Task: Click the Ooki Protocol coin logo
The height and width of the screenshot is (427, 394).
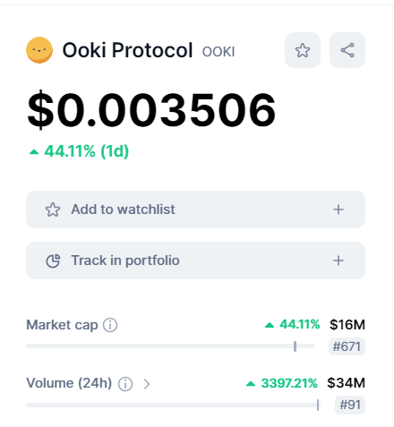Action: tap(39, 50)
